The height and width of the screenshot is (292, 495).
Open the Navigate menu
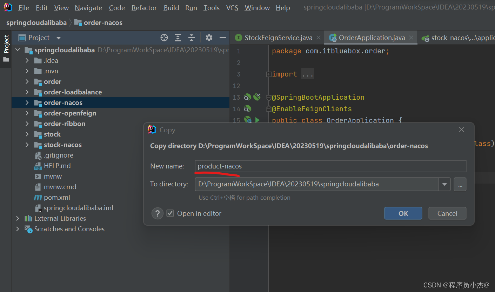click(88, 8)
